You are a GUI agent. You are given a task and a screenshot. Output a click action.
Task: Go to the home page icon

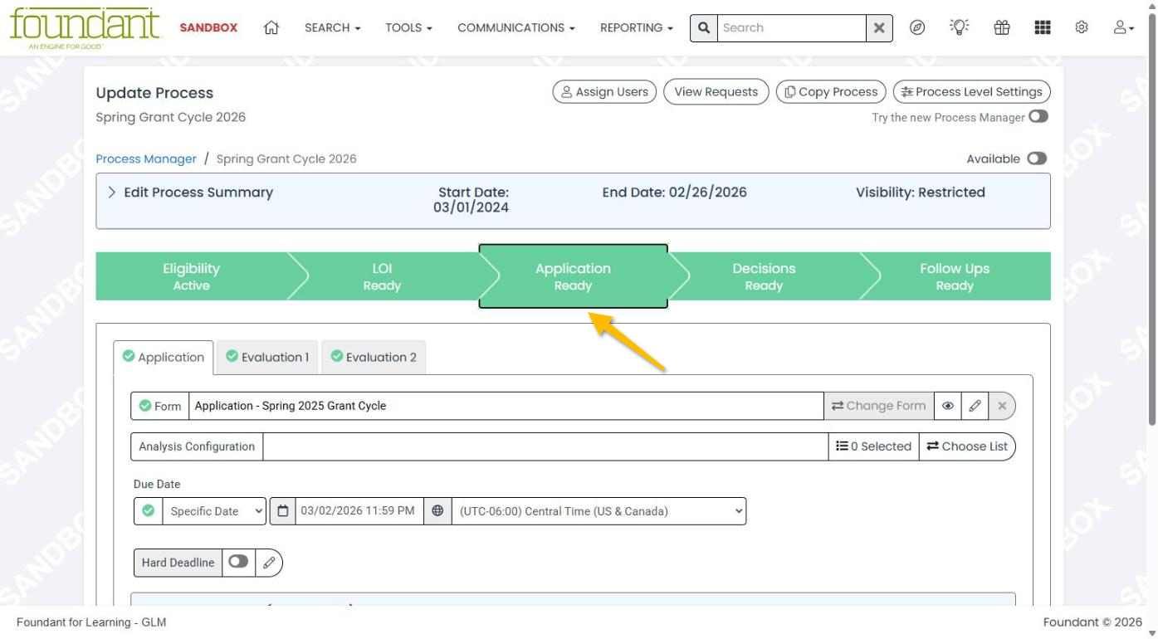click(x=271, y=27)
